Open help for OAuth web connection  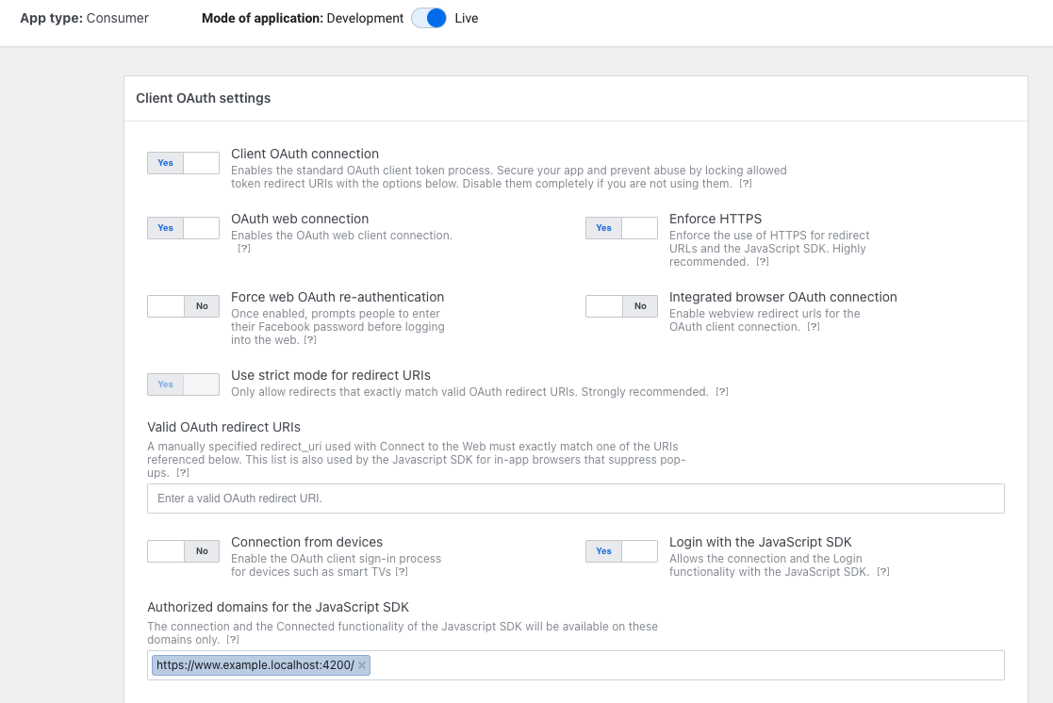(x=244, y=249)
